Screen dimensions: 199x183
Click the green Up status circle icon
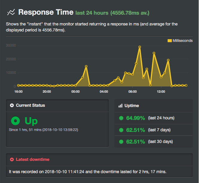(15, 121)
